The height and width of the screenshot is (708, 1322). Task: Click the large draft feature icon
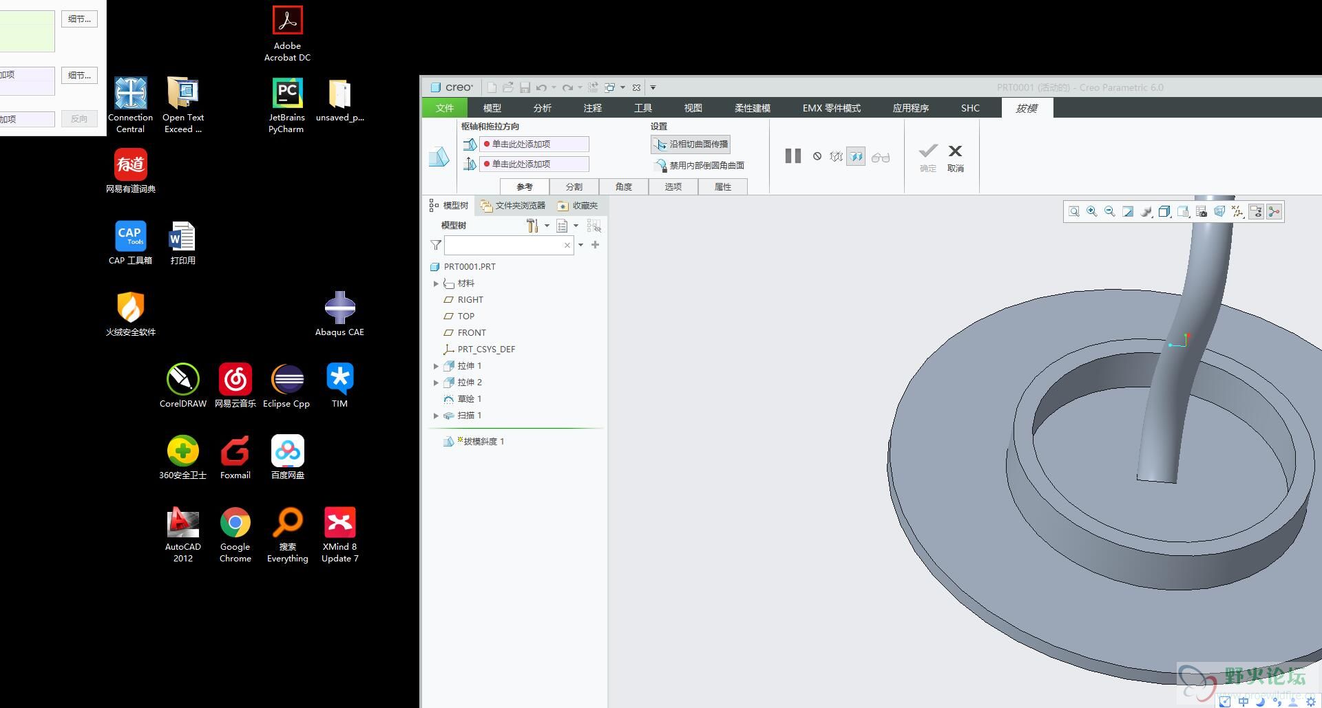tap(439, 157)
